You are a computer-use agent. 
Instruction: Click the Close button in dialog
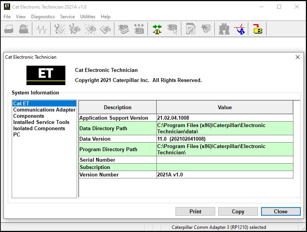coord(281,211)
